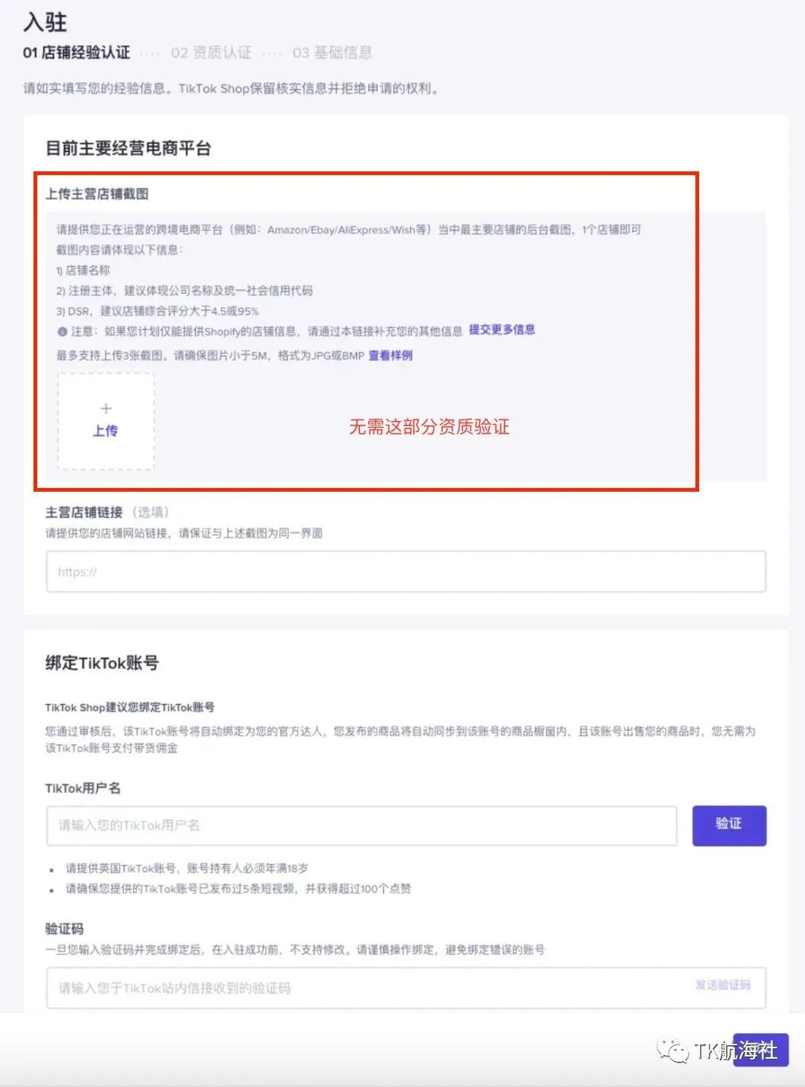The height and width of the screenshot is (1087, 805).
Task: Click the 发送验证码 link
Action: (x=723, y=986)
